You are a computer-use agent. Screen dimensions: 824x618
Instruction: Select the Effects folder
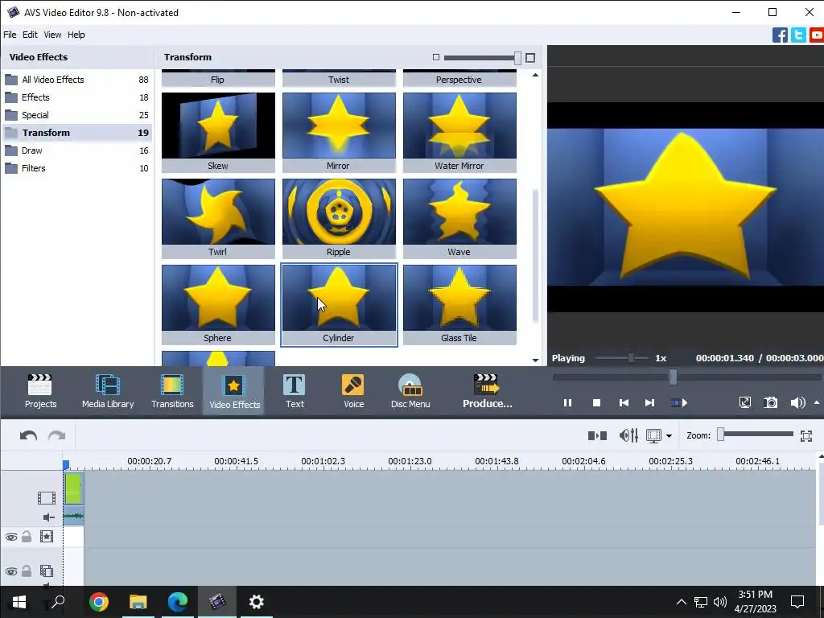point(76,97)
